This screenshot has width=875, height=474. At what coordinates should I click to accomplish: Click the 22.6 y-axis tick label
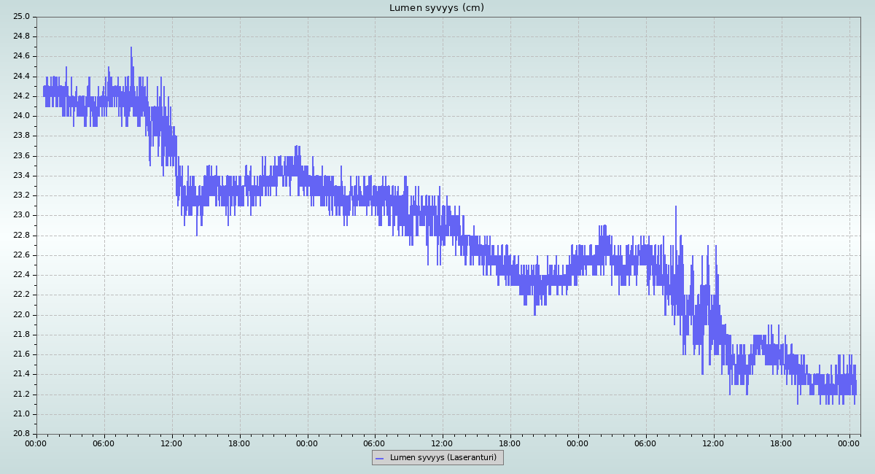22,255
